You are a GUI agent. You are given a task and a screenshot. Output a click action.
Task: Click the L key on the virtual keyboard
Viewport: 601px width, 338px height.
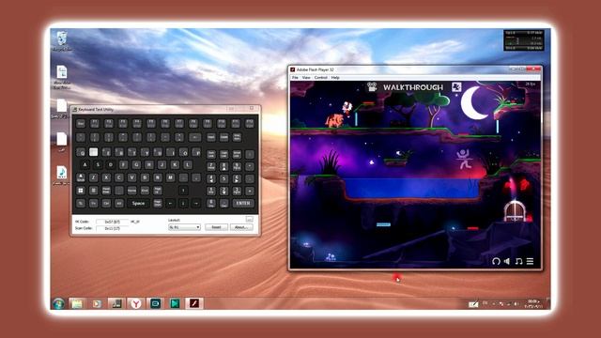click(x=188, y=165)
